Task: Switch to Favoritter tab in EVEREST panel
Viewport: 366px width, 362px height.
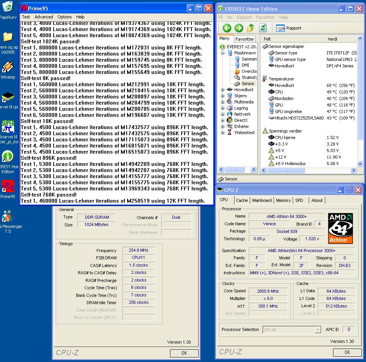Action: (244, 39)
